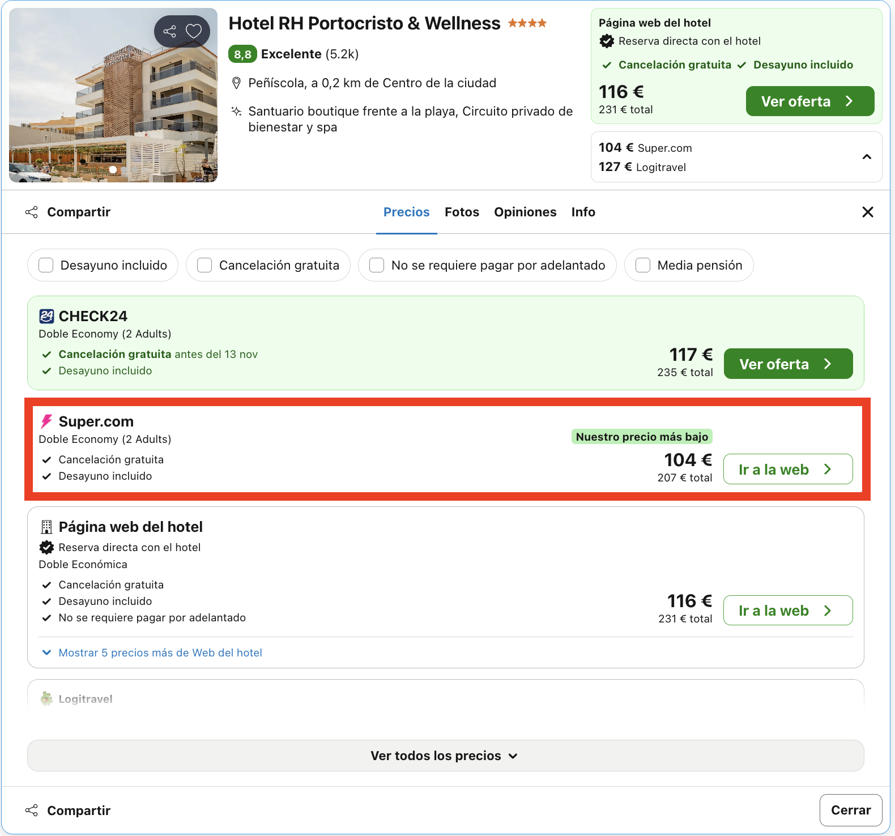Click the Super.com lightning logo
Viewport: 895px width, 836px height.
[46, 421]
